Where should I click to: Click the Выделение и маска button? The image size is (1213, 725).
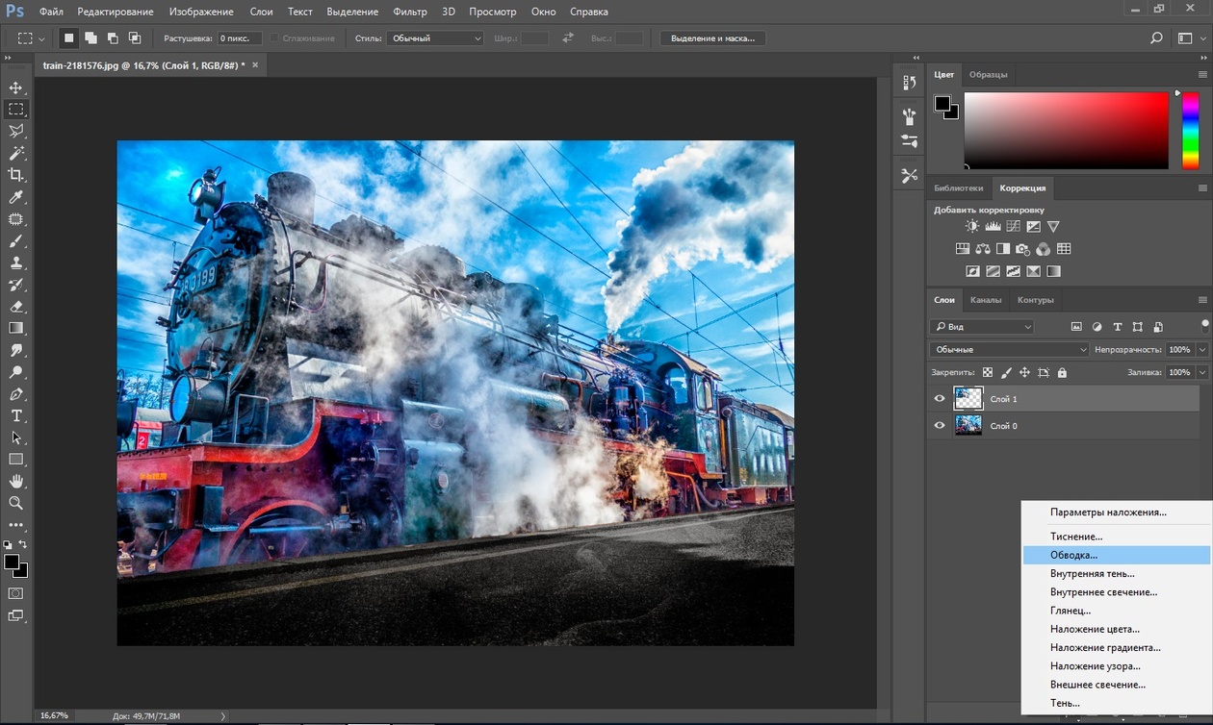tap(712, 38)
